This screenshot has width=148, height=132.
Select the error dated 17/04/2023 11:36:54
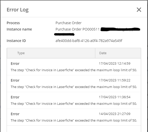pyautogui.click(x=74, y=100)
